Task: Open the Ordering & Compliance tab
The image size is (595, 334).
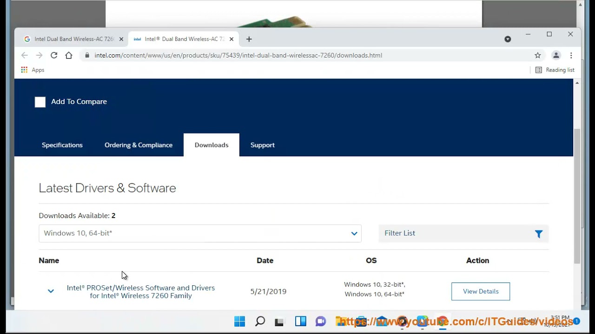Action: coord(139,145)
